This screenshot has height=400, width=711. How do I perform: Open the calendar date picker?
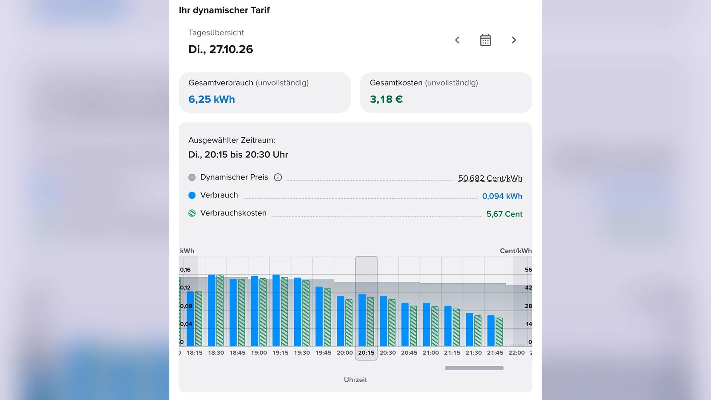[485, 40]
